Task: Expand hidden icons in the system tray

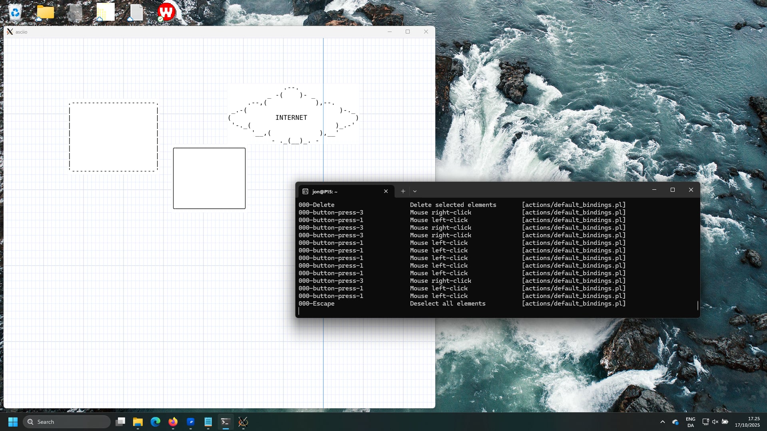Action: click(662, 422)
